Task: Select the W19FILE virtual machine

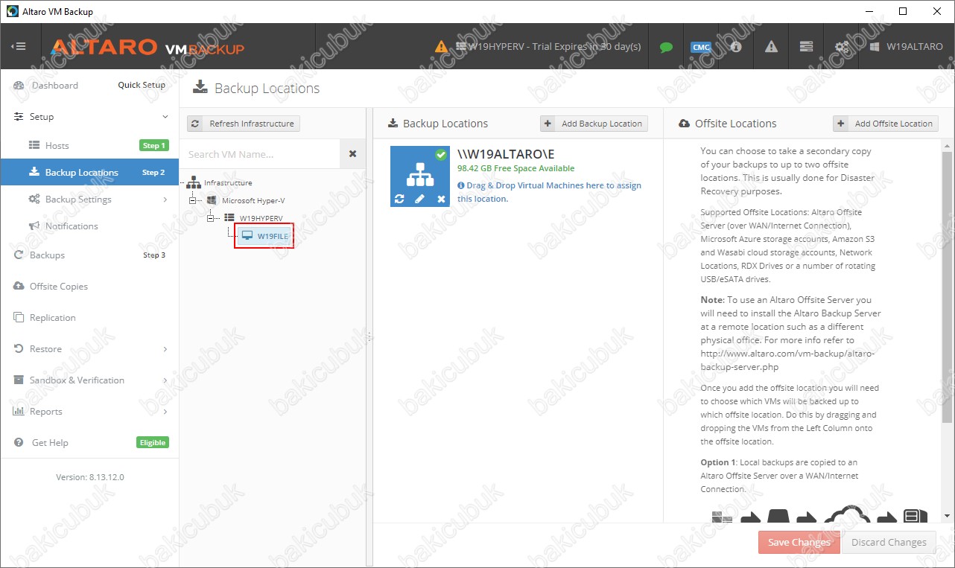Action: pyautogui.click(x=264, y=236)
